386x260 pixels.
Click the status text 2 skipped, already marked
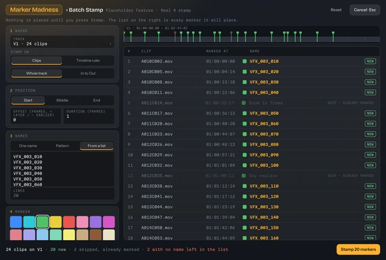point(106,249)
